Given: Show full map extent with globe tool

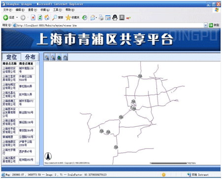Looking at the screenshot, I should [59, 57].
